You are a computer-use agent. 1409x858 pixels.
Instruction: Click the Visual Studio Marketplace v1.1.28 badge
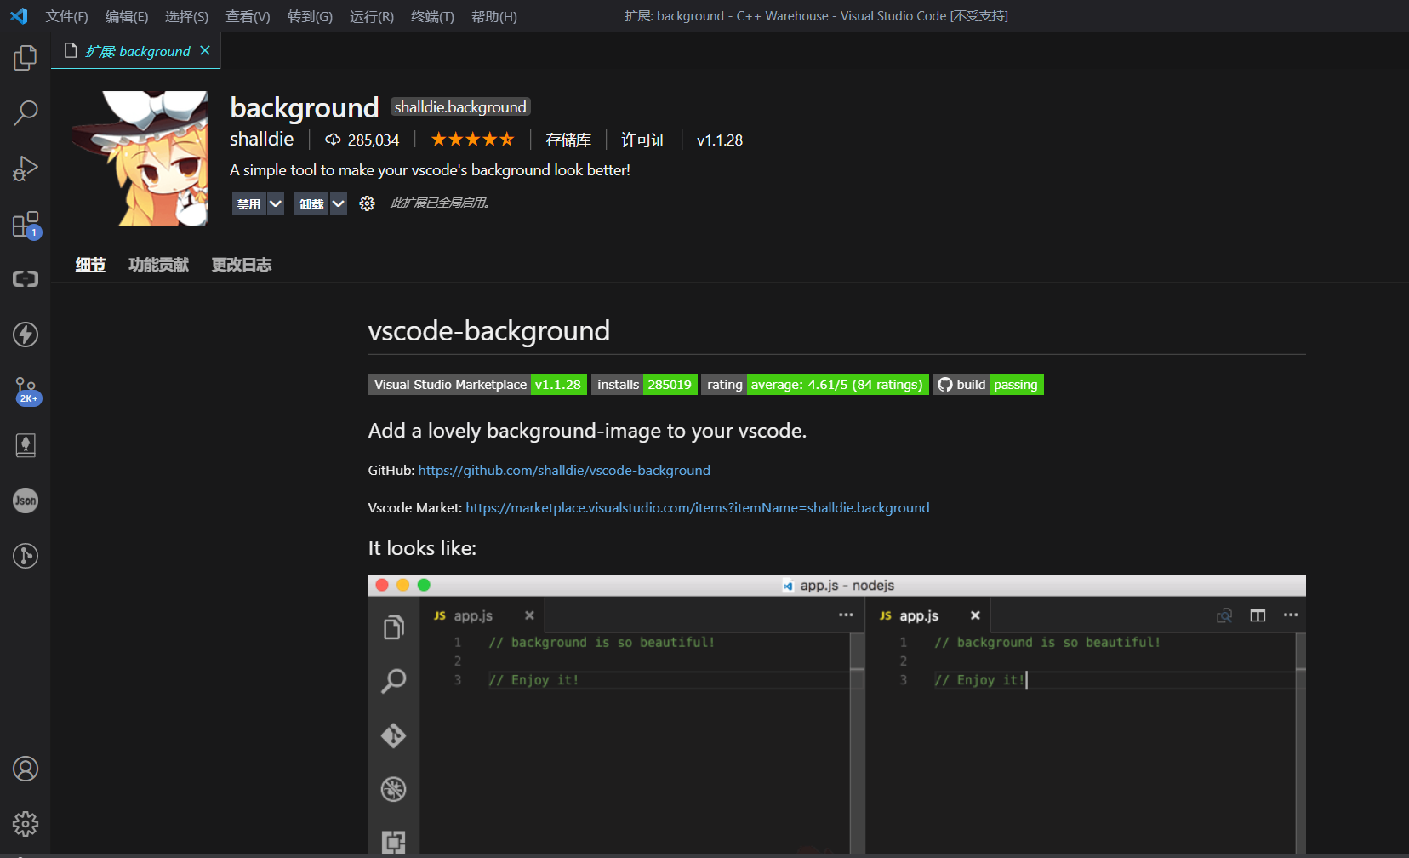(477, 385)
